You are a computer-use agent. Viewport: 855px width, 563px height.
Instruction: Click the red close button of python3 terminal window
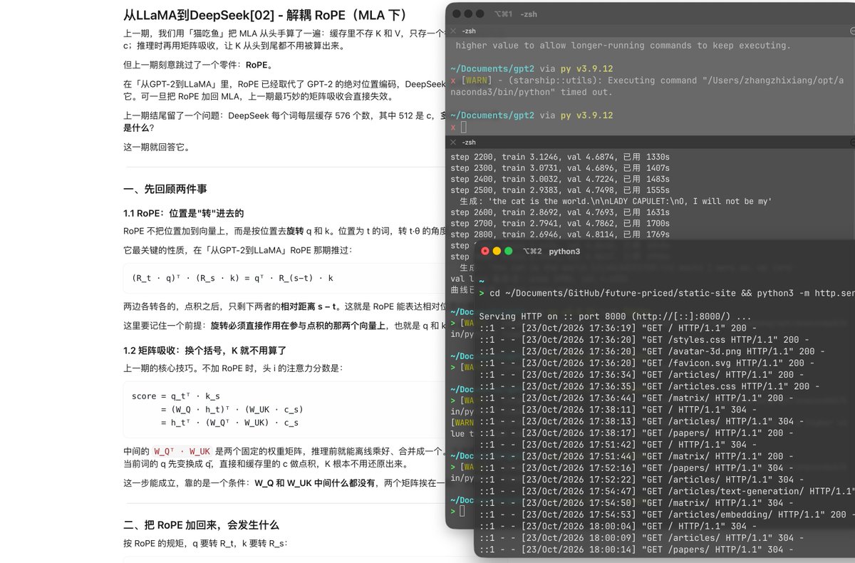[x=485, y=252]
